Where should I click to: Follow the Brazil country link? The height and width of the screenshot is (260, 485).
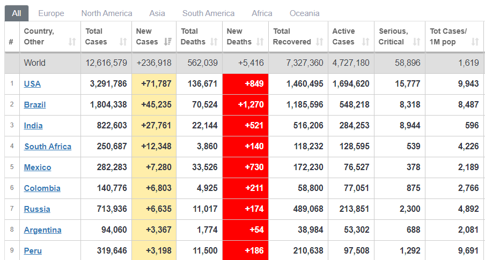pyautogui.click(x=35, y=105)
